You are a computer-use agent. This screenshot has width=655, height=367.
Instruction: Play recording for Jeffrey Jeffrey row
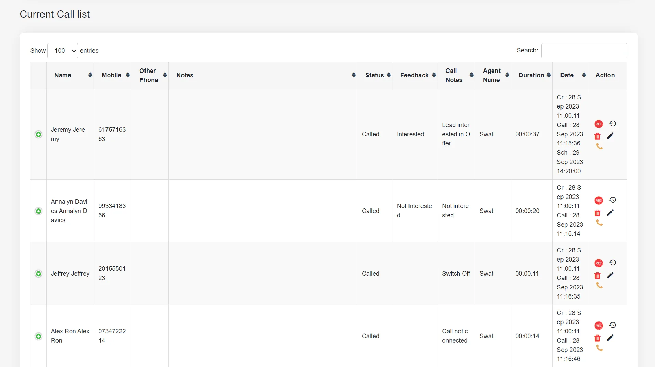[x=599, y=263]
